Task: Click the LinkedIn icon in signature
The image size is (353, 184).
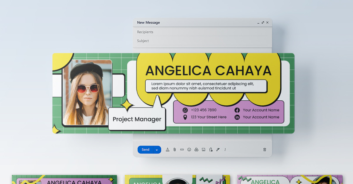Action: pos(237,117)
